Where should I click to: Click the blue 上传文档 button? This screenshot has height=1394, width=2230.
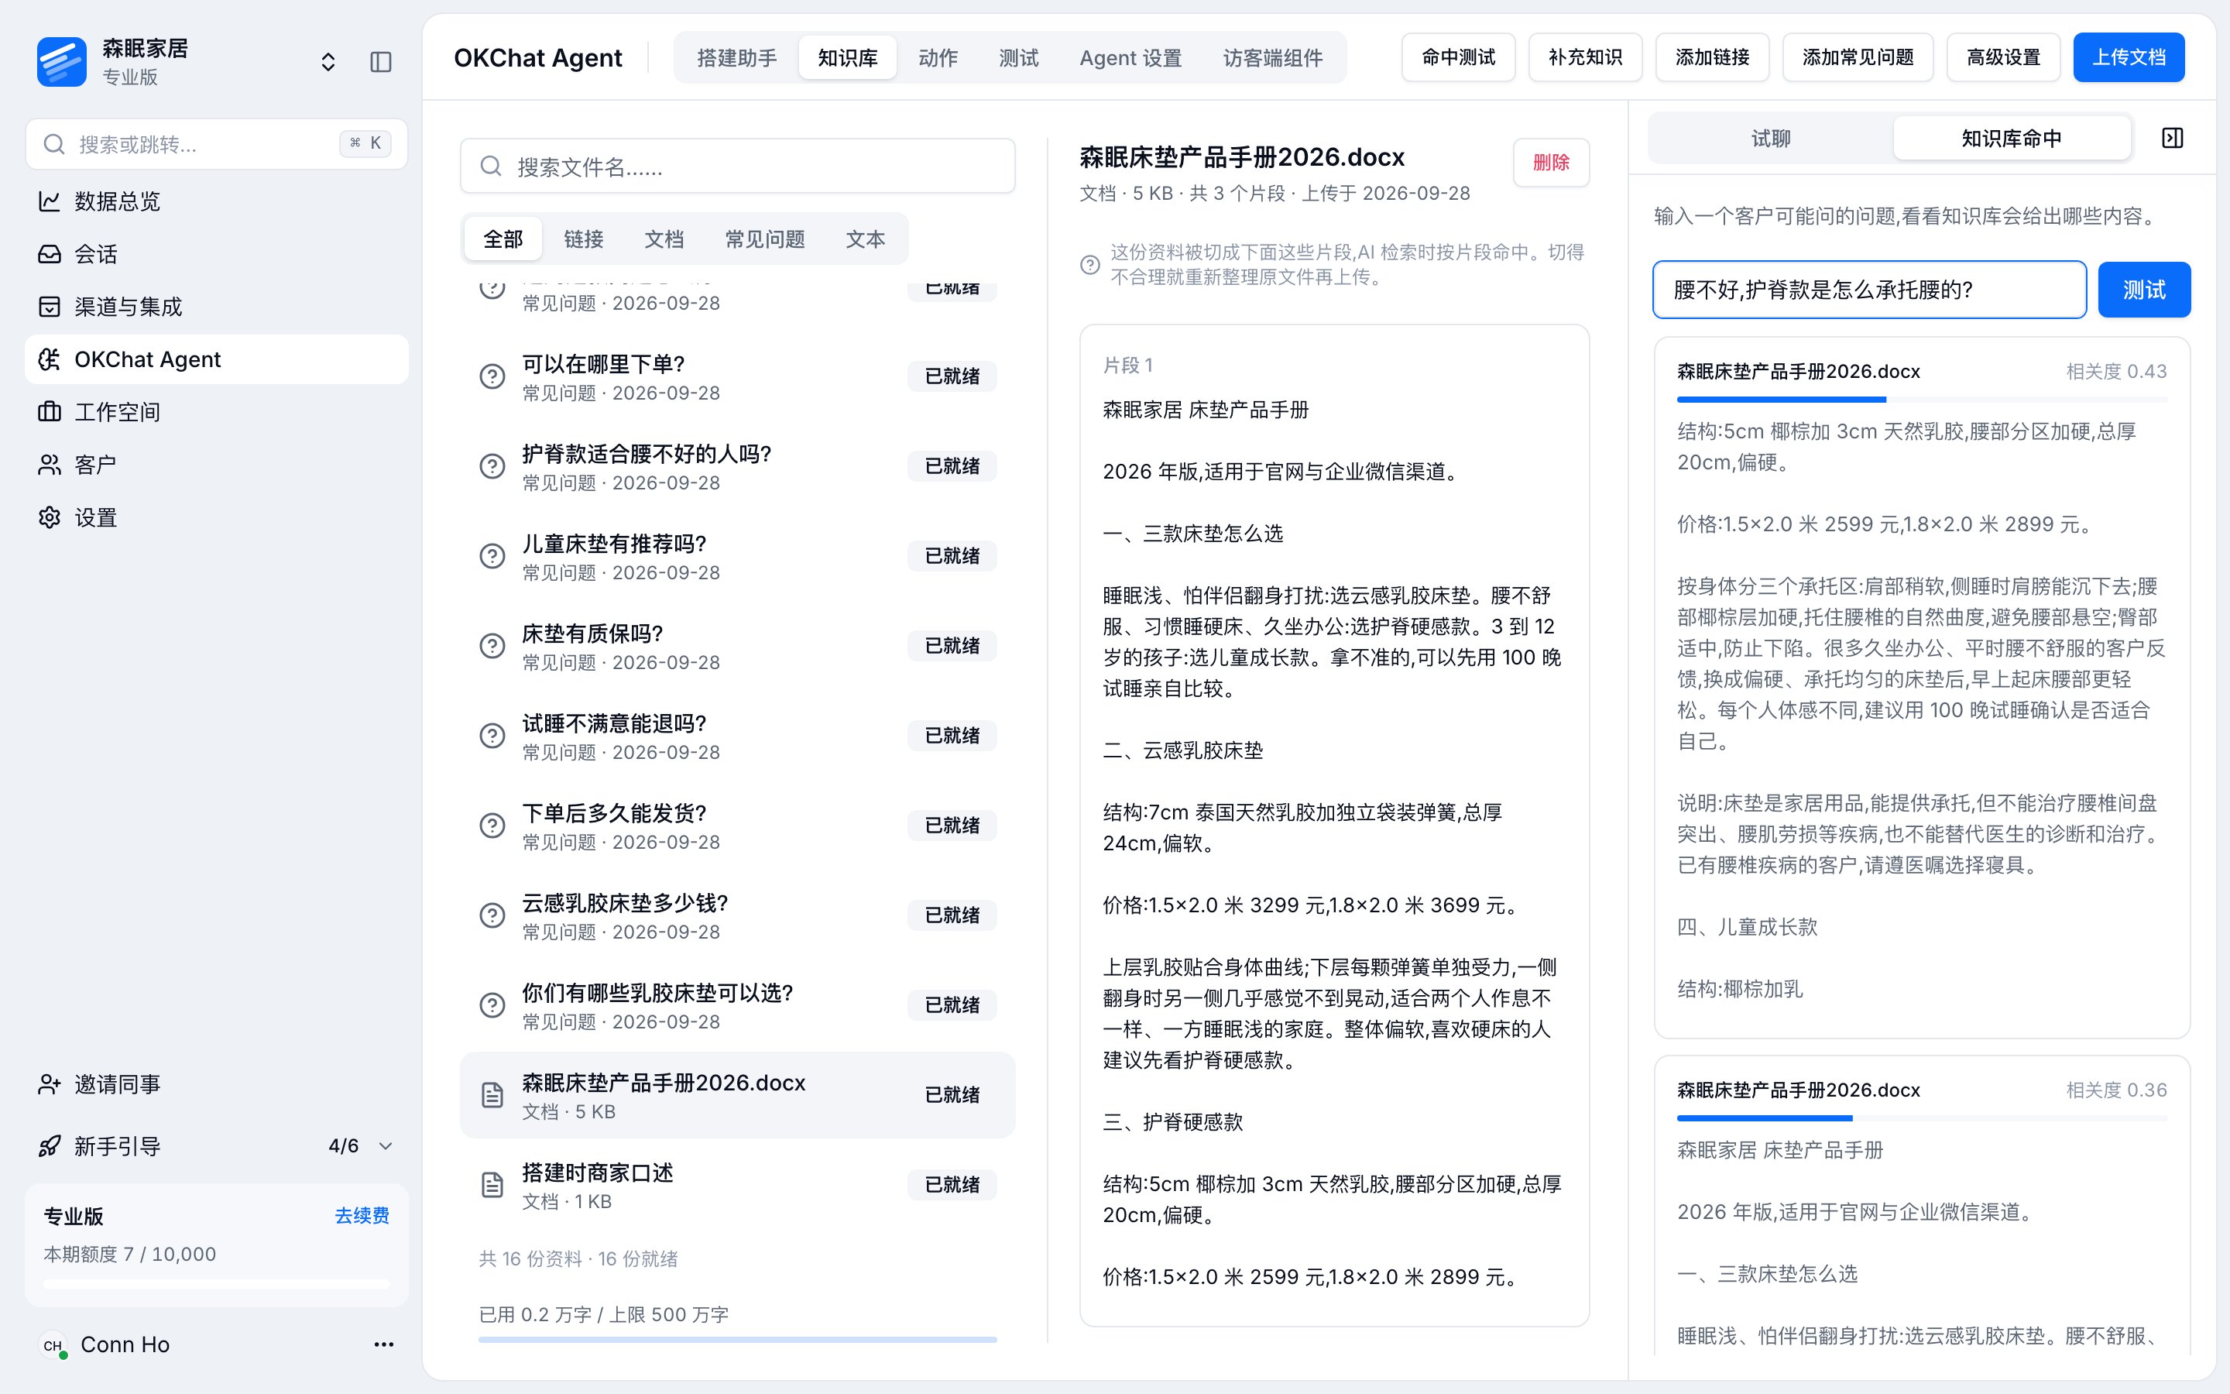pyautogui.click(x=2129, y=57)
